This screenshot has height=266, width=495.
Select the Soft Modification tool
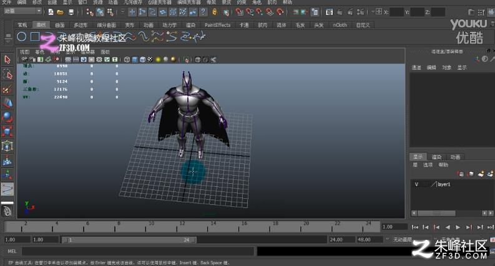click(x=7, y=161)
